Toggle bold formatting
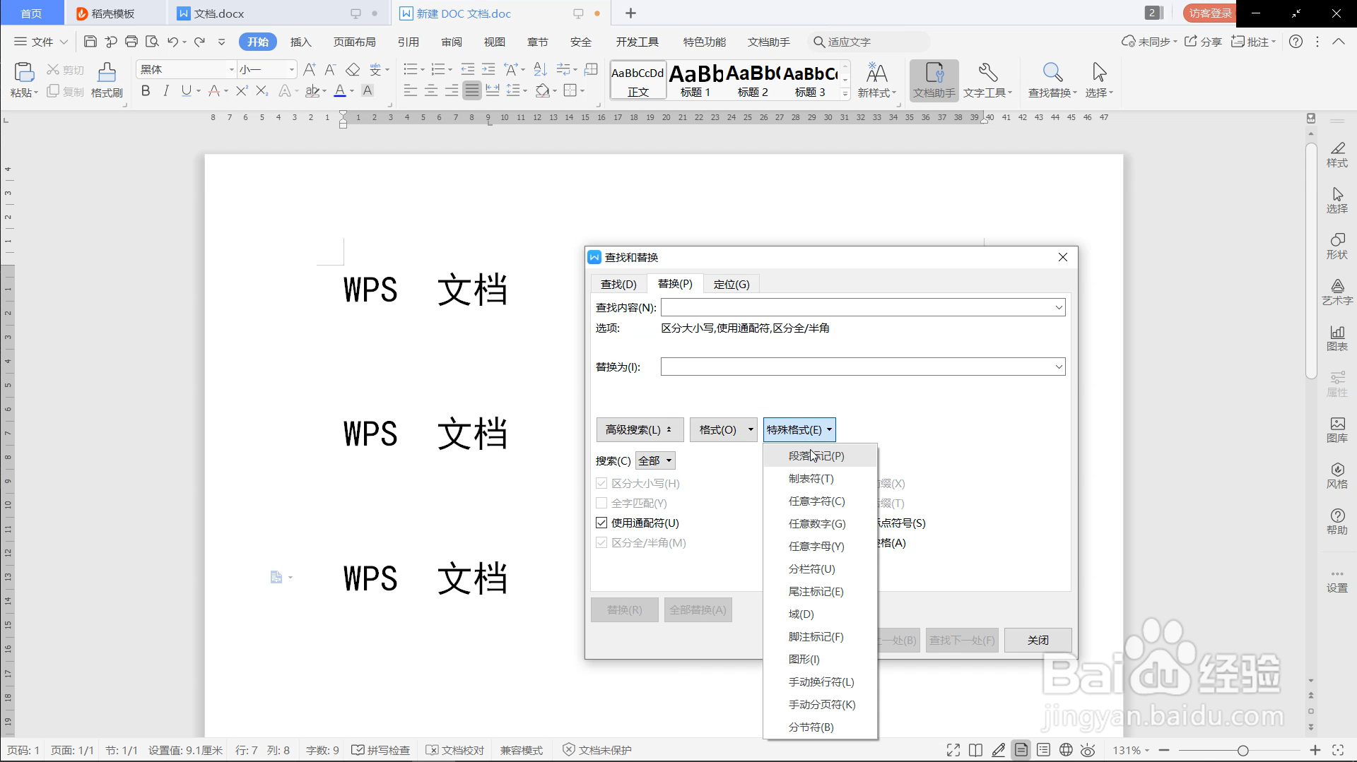1357x762 pixels. tap(146, 90)
